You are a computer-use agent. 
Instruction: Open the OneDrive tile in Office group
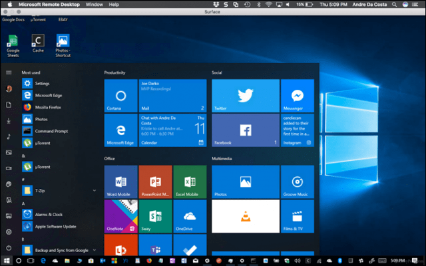(190, 216)
